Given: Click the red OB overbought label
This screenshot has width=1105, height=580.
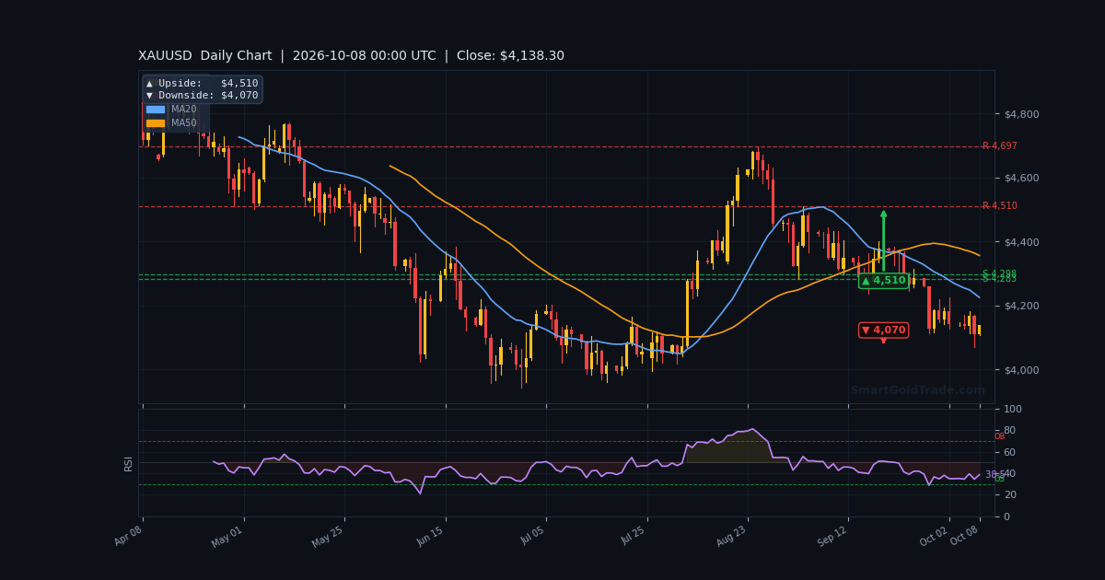Looking at the screenshot, I should (x=999, y=436).
